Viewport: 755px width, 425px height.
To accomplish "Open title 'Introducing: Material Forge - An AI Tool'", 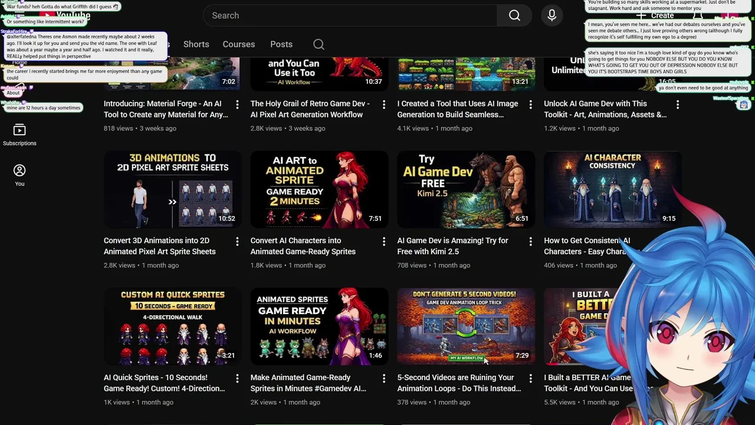I will click(x=166, y=109).
